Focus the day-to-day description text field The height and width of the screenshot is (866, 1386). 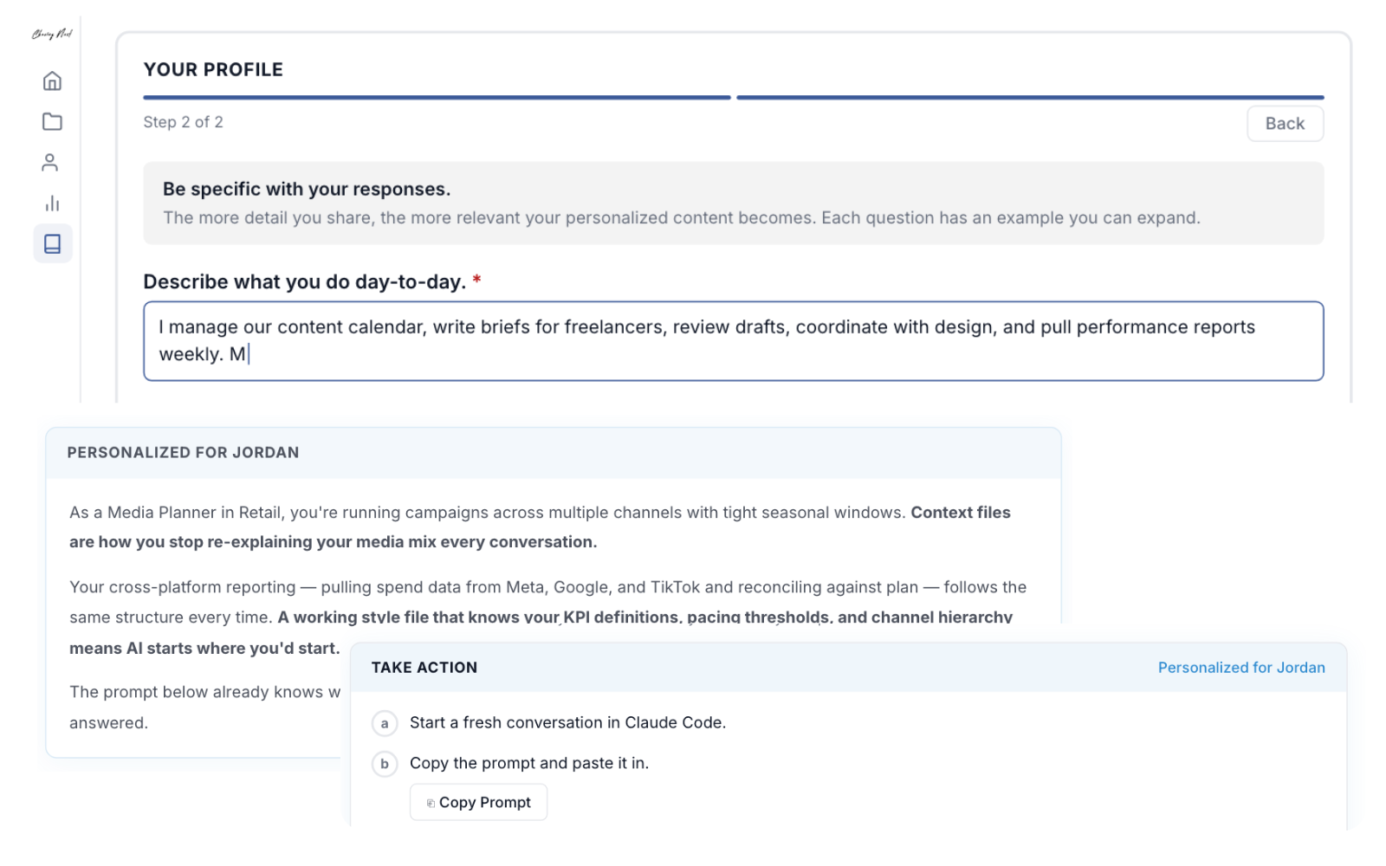tap(733, 341)
